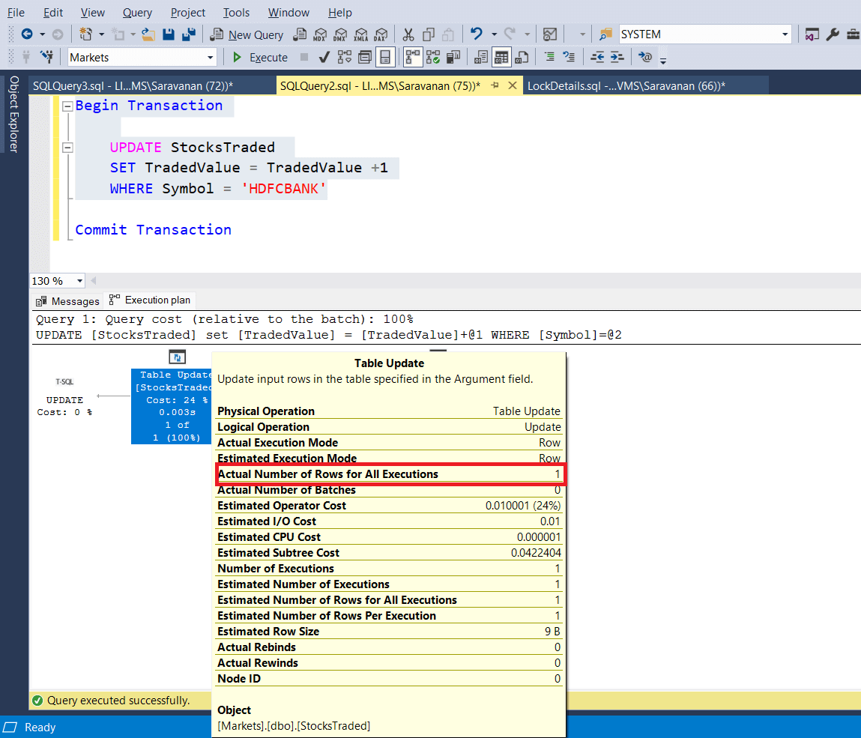861x738 pixels.
Task: Open the SYSTEM find combo box
Action: pyautogui.click(x=785, y=34)
